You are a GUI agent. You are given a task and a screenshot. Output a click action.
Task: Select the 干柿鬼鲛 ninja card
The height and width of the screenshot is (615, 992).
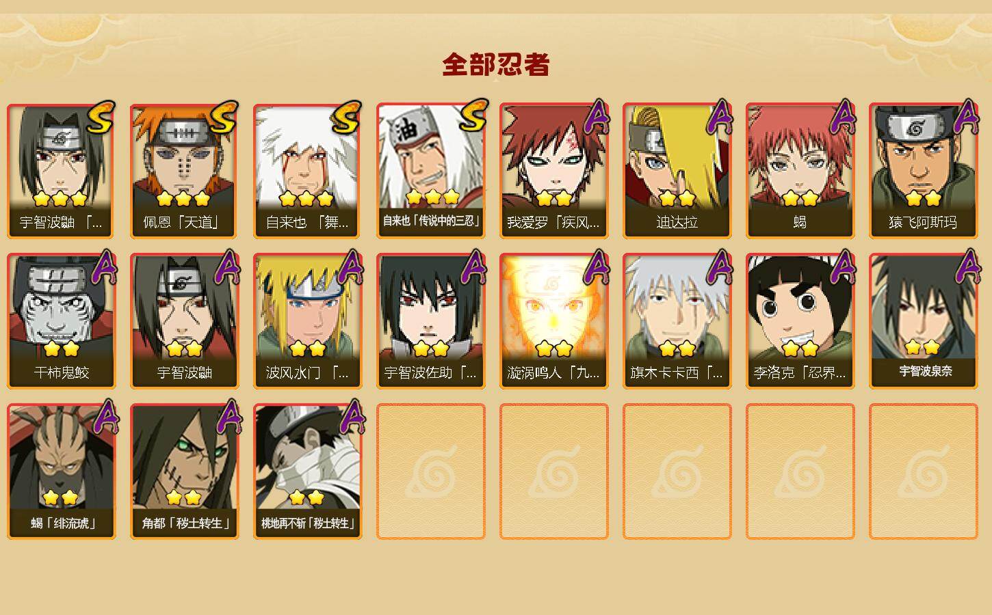pos(61,321)
